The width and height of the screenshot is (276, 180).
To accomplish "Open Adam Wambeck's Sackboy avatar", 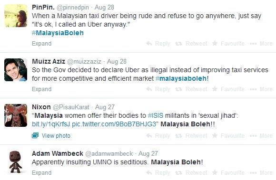I will [x=16, y=162].
